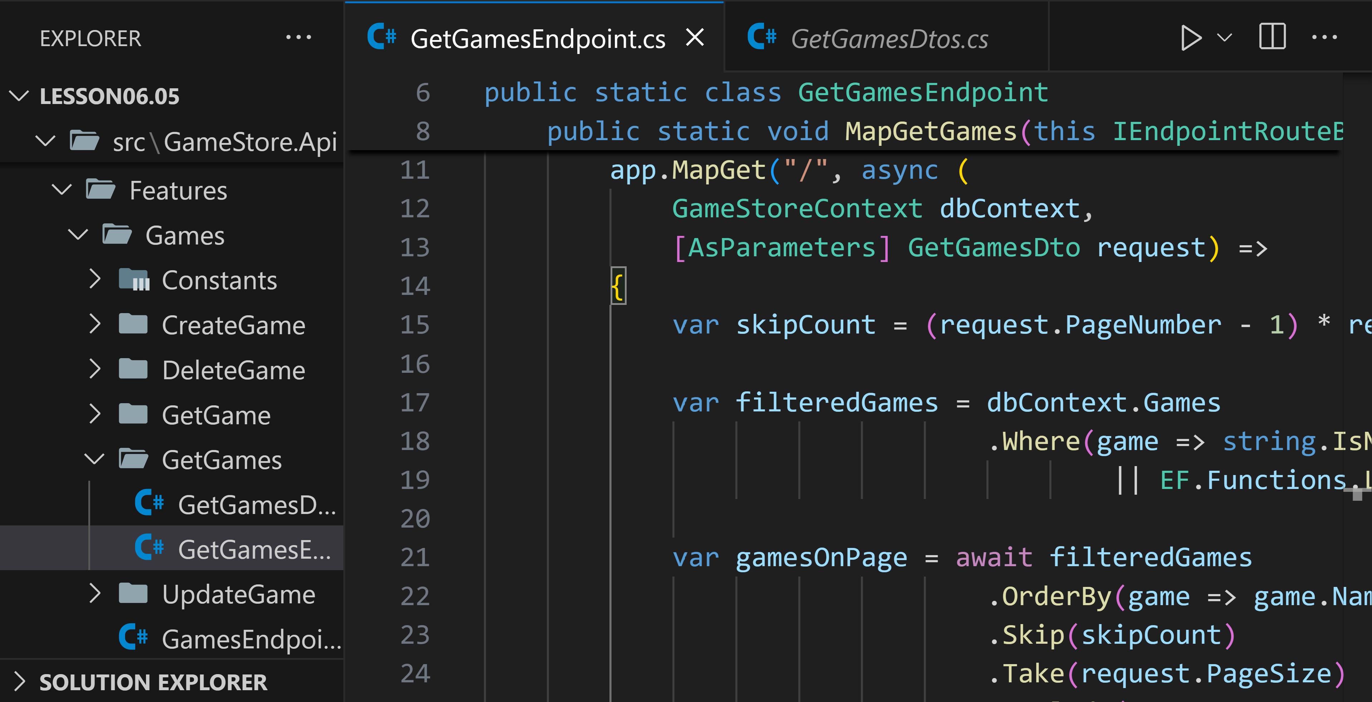Select the GetGames folder icon
The width and height of the screenshot is (1372, 702).
(134, 459)
